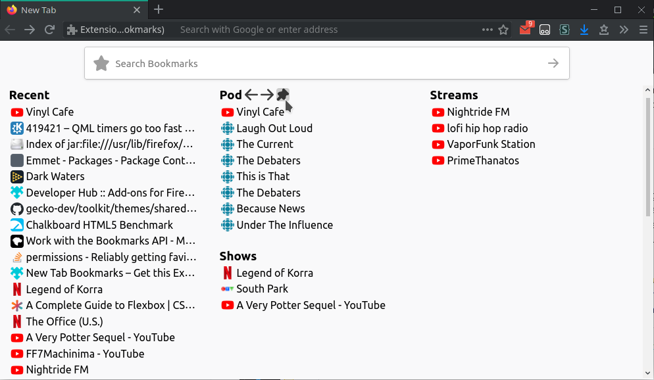Submit bookmark search with the arrow button
The width and height of the screenshot is (654, 380).
pos(553,63)
